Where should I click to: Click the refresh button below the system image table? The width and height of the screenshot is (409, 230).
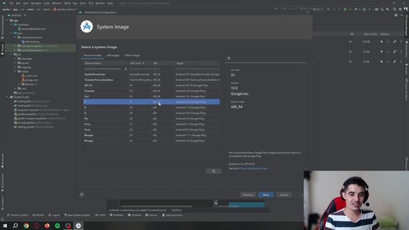tap(213, 171)
